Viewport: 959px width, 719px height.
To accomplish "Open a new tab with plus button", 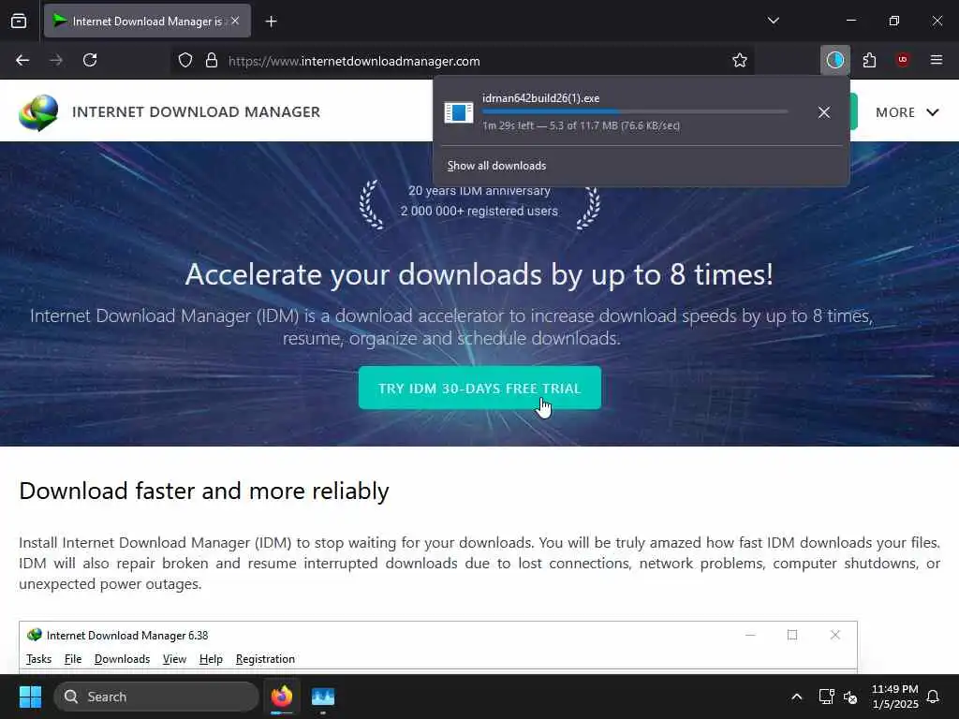I will pos(271,22).
